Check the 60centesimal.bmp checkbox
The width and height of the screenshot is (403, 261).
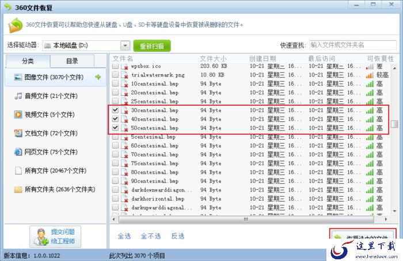tap(115, 145)
